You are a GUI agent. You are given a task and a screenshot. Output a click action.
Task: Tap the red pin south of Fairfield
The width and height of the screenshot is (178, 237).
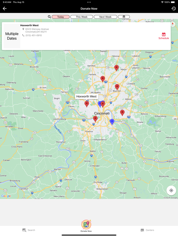tap(103, 79)
